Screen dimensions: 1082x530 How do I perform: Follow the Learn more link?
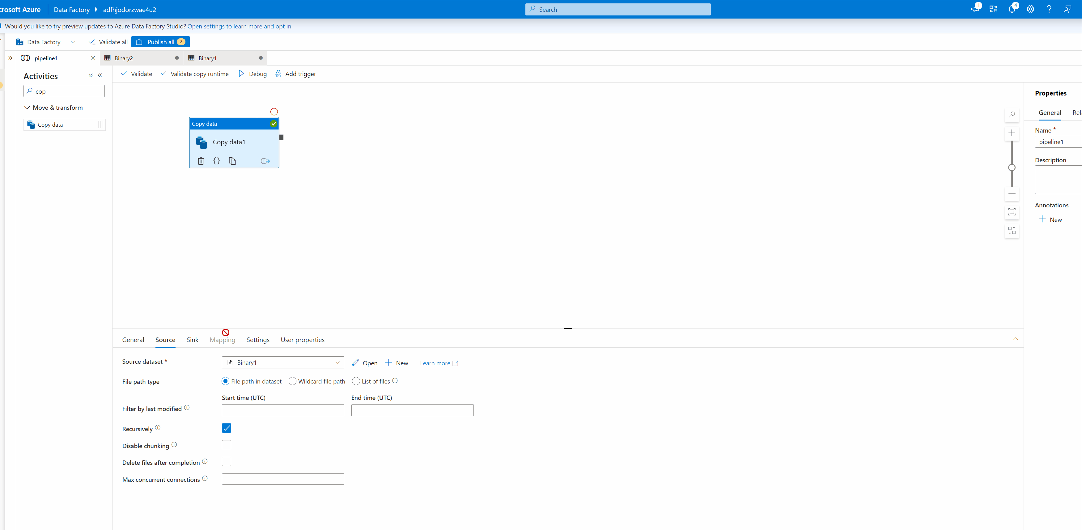pyautogui.click(x=439, y=363)
